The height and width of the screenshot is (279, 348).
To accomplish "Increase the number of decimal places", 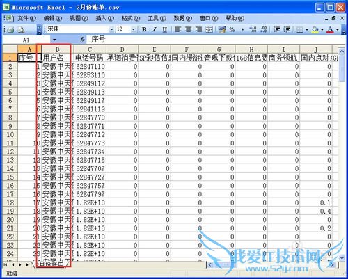I will (x=253, y=29).
